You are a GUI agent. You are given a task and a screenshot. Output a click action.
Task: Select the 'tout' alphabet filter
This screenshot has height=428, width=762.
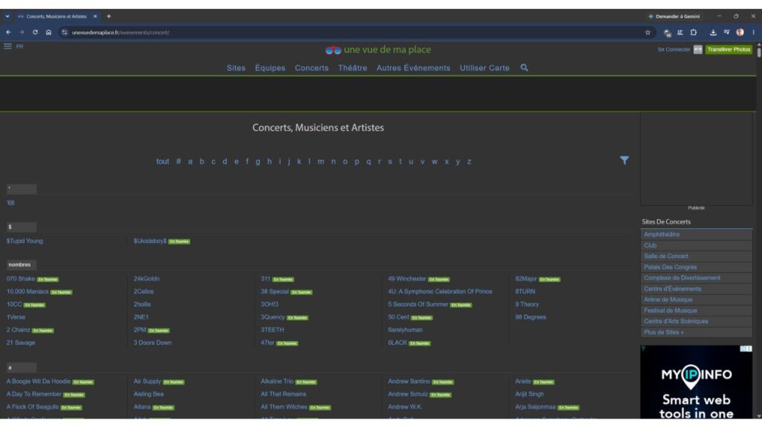point(162,161)
